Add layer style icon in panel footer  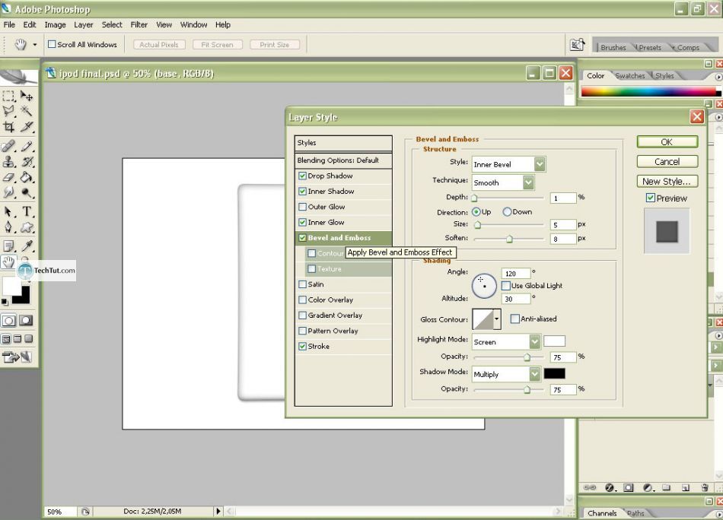coord(610,487)
